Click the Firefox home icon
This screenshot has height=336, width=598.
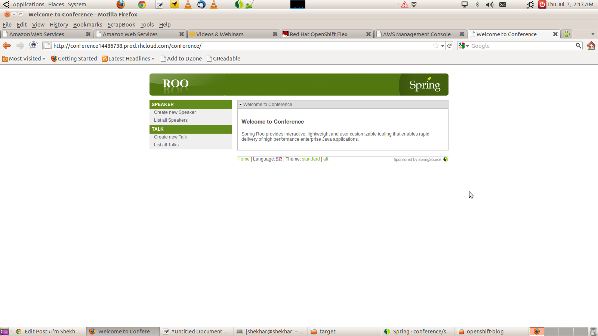(x=591, y=46)
